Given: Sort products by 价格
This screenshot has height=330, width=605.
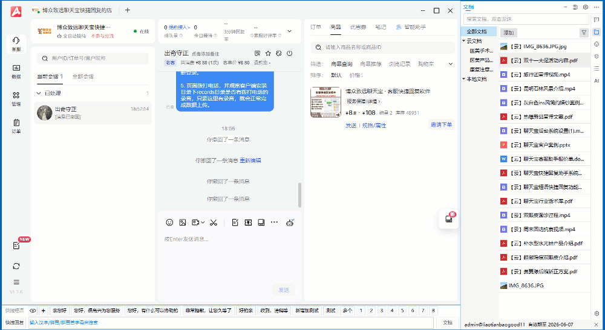Looking at the screenshot, I should point(356,75).
